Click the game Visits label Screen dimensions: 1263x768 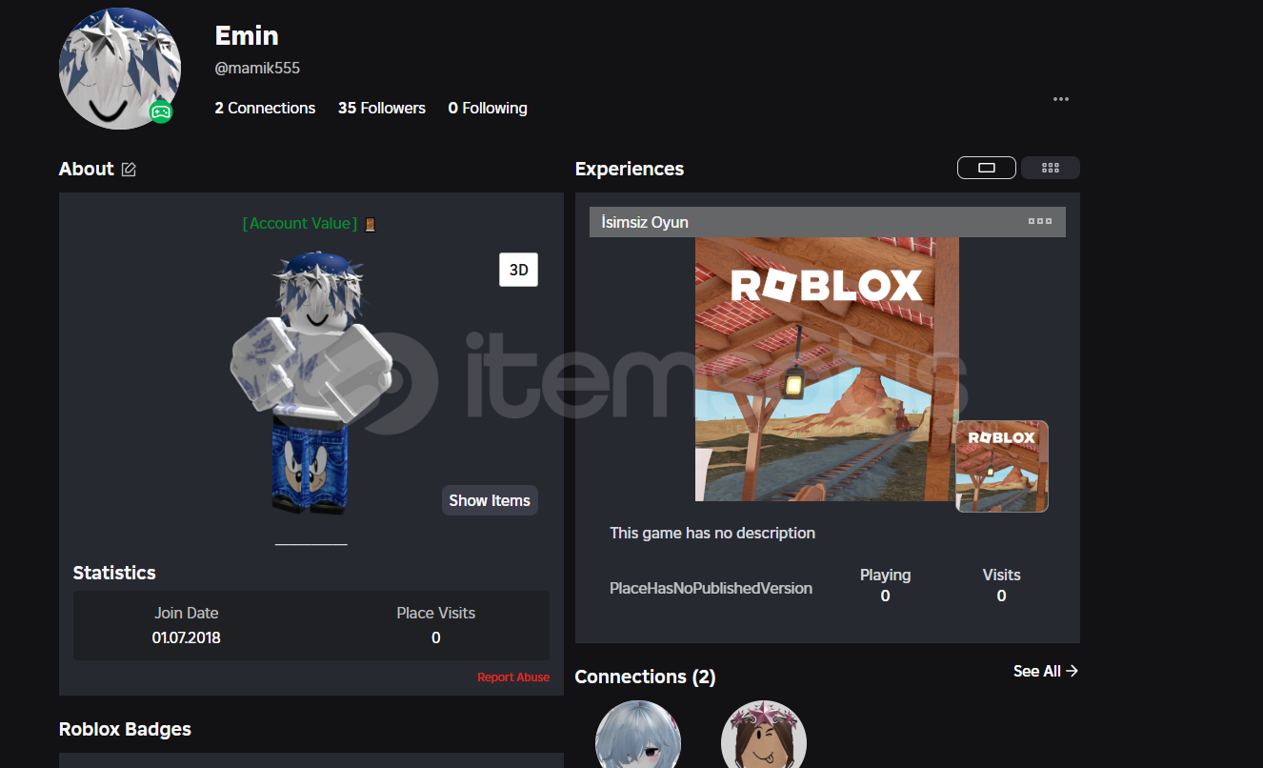click(1001, 575)
